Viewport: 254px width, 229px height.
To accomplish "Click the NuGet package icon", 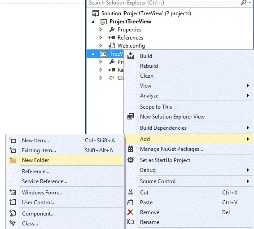I will (131, 149).
